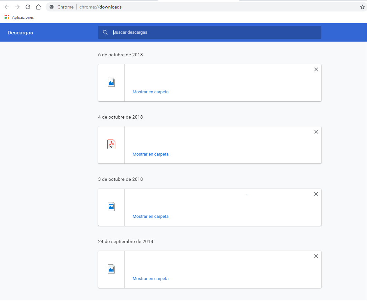Show 4 de octubre PDF in folder

click(150, 154)
